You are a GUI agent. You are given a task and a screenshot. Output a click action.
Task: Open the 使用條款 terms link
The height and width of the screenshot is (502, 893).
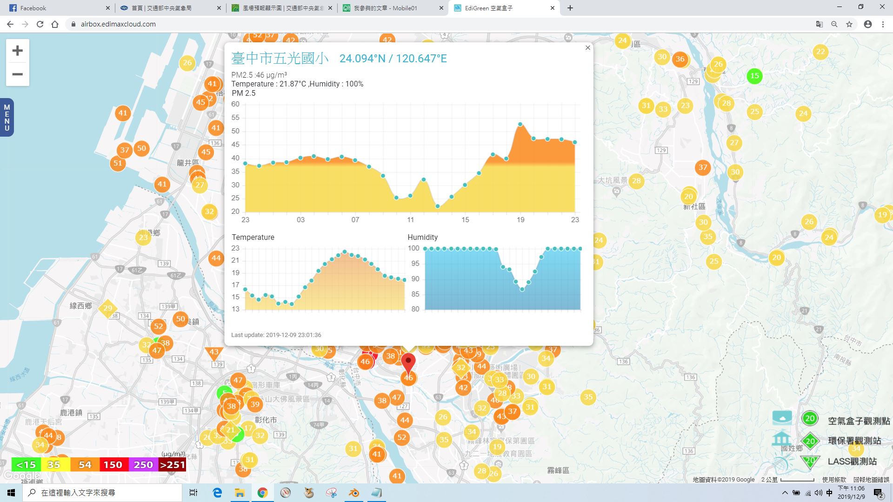click(834, 480)
